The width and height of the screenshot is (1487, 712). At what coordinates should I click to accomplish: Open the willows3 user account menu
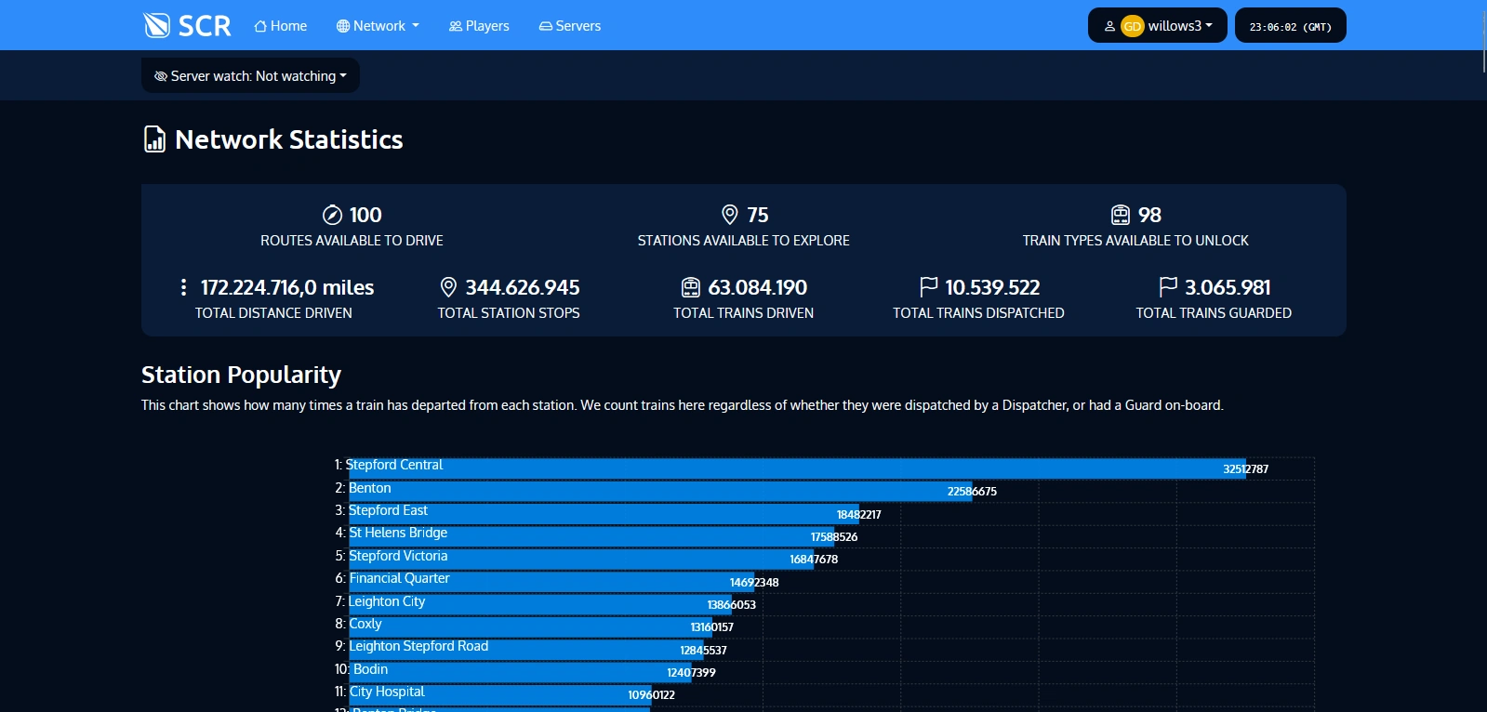pyautogui.click(x=1157, y=26)
